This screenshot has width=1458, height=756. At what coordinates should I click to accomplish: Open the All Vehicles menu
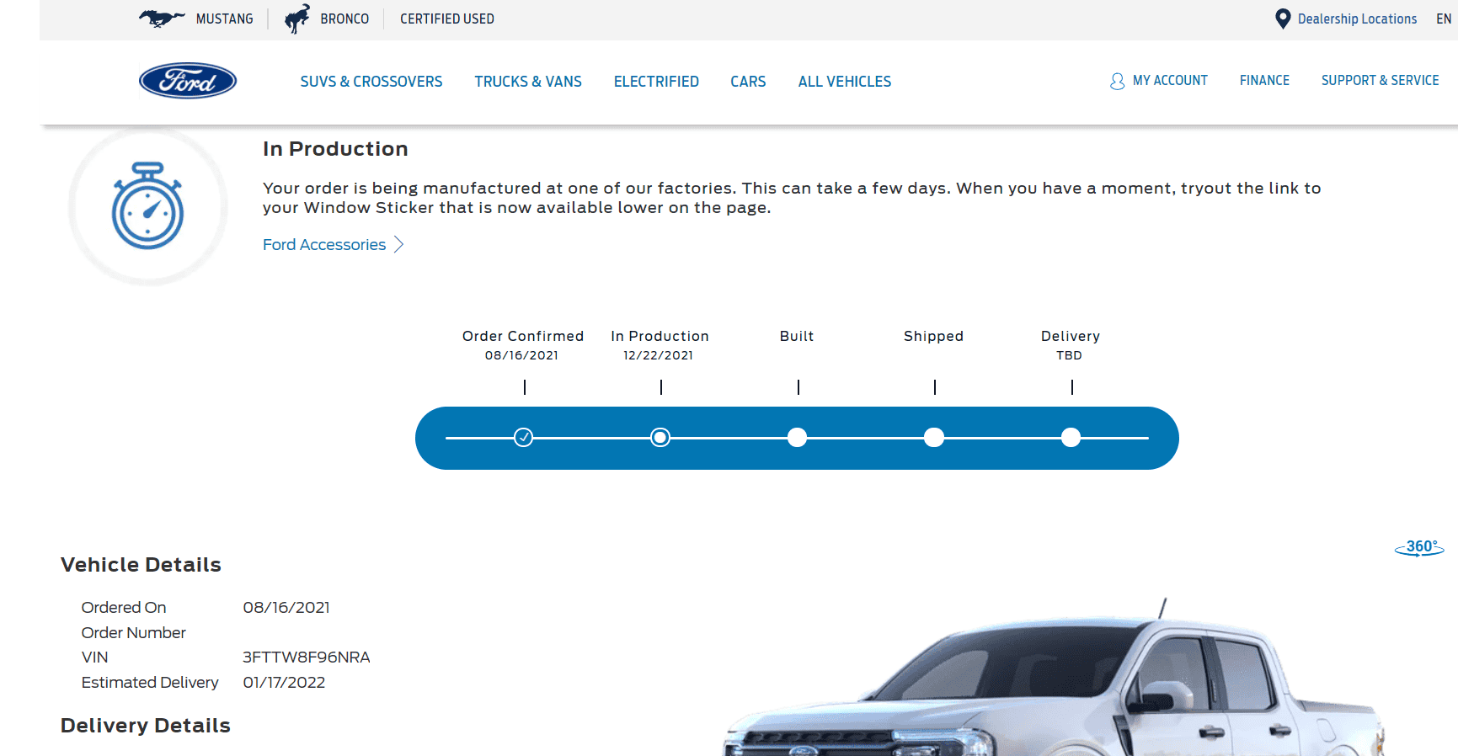click(845, 82)
